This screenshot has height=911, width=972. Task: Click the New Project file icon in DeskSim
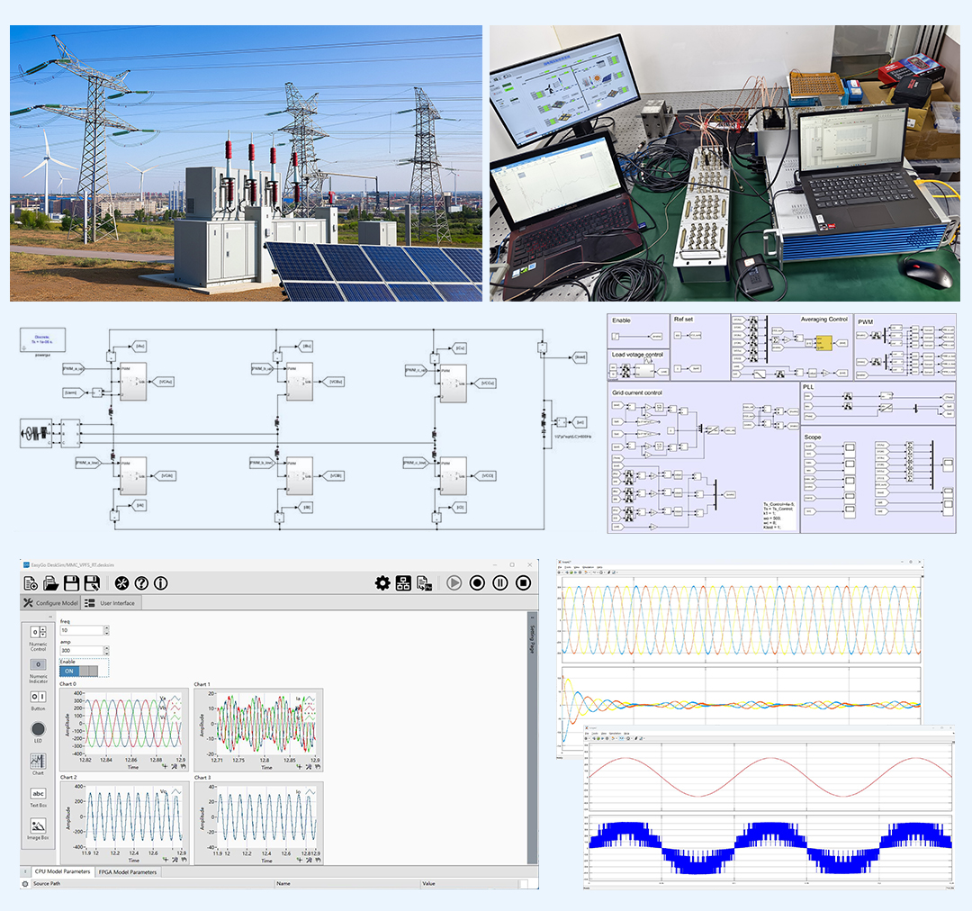tap(31, 583)
